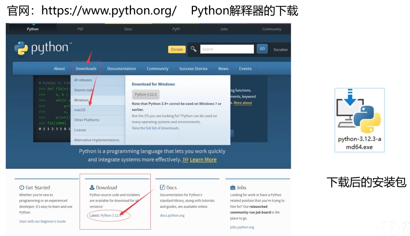
Task: Open the News navigation menu
Action: (x=223, y=68)
